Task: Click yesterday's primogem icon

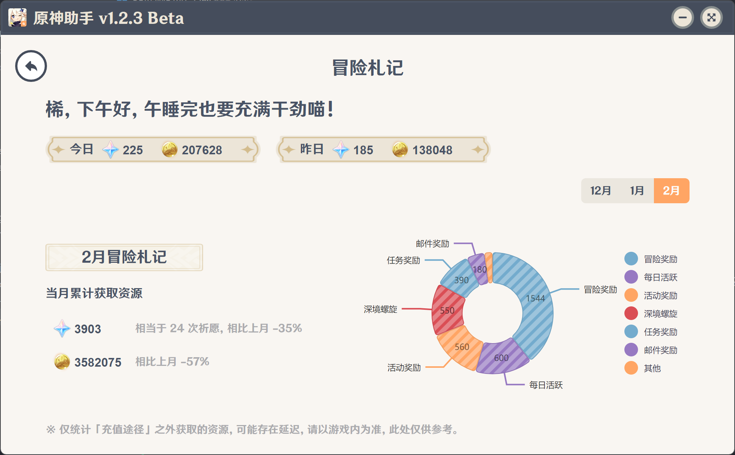Action: point(341,150)
